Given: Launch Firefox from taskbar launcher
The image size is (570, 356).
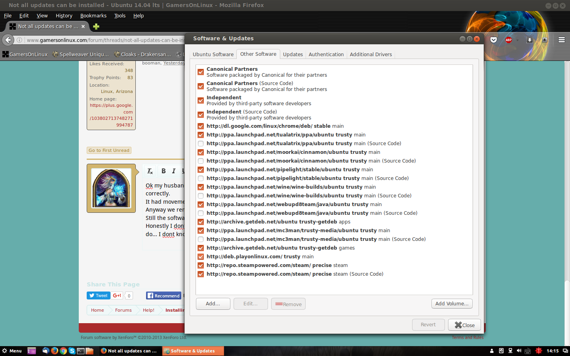Looking at the screenshot, I should click(55, 351).
